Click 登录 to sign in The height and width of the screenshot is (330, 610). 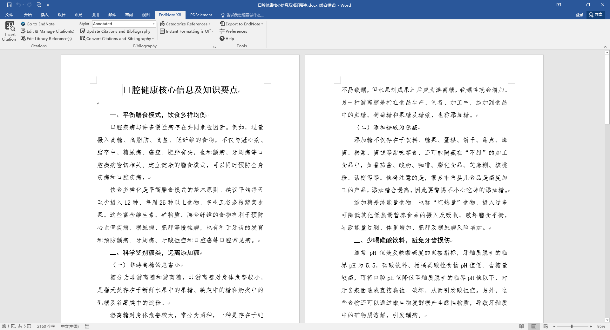pyautogui.click(x=579, y=15)
